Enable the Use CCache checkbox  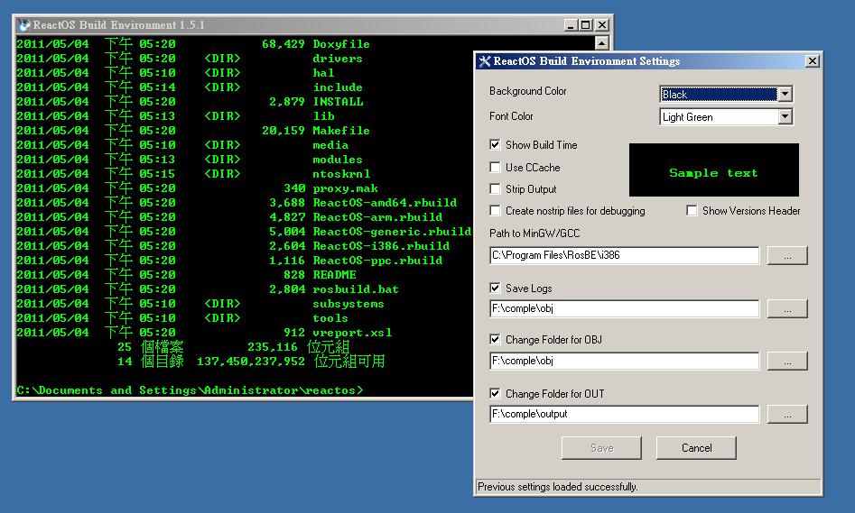495,167
